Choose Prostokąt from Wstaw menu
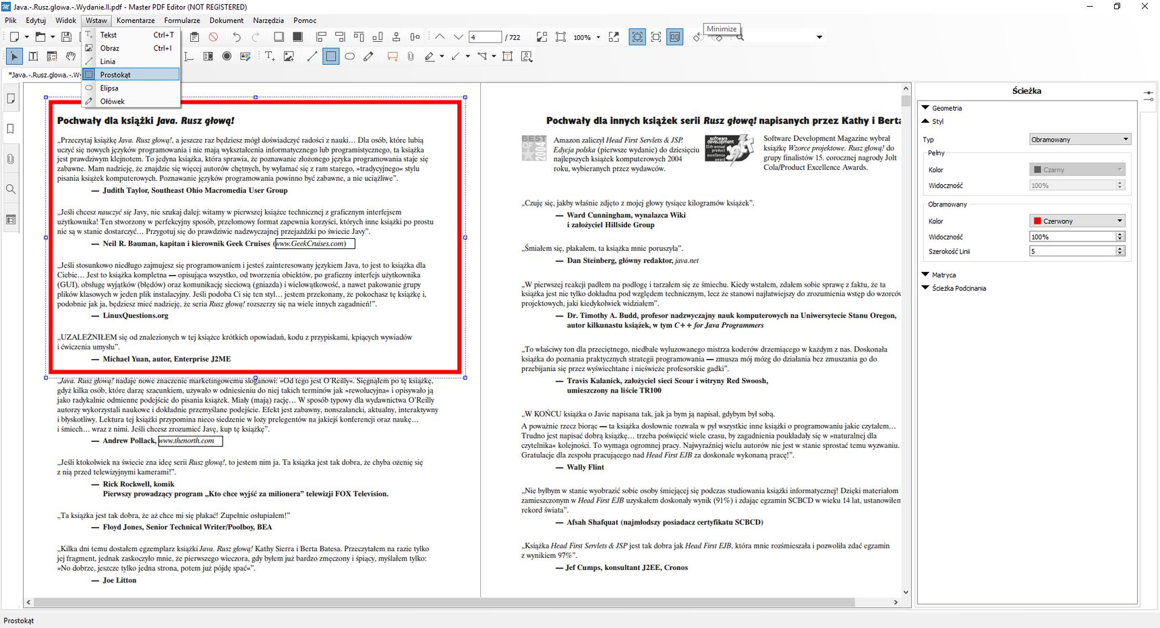 [131, 74]
